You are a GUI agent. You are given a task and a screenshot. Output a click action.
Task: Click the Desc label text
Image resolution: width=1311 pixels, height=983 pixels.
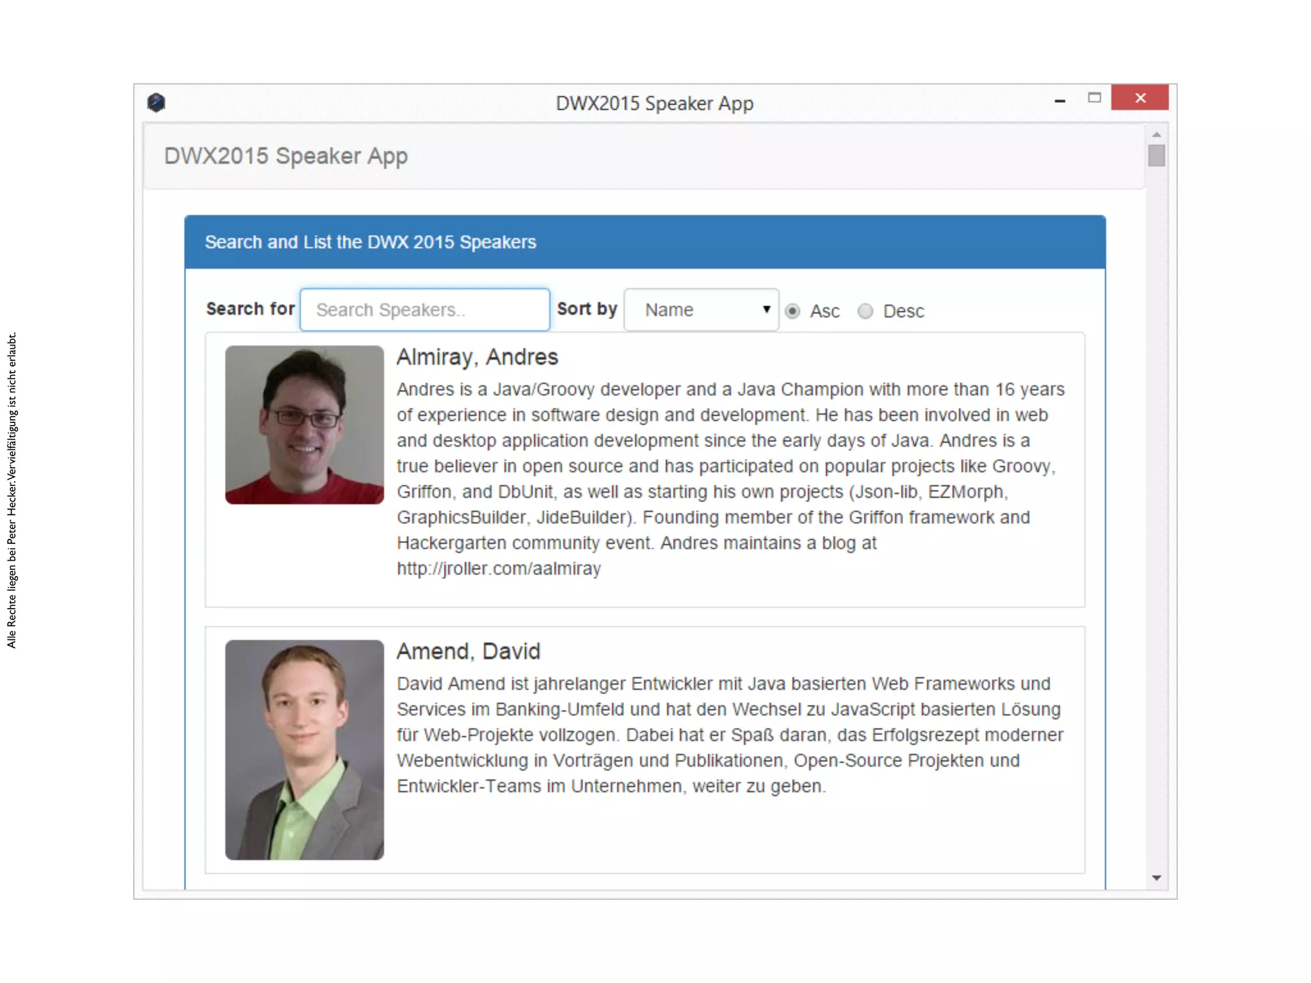point(903,311)
